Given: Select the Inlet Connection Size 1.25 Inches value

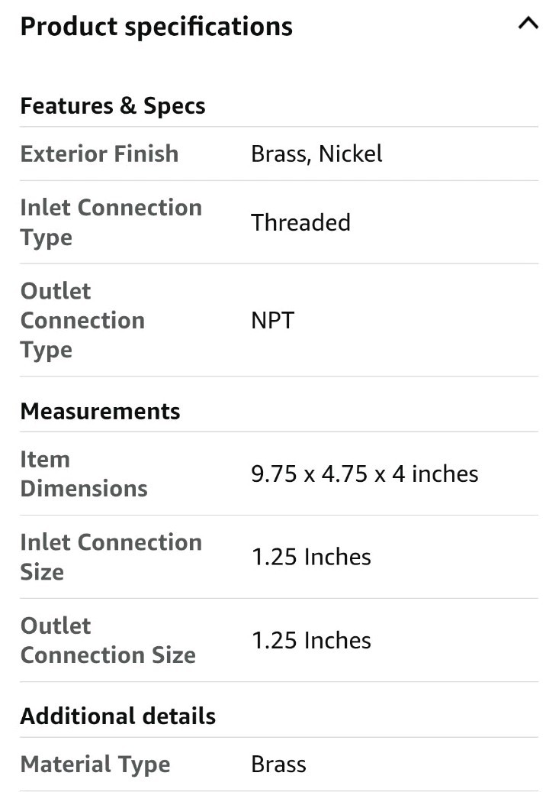Looking at the screenshot, I should (311, 557).
